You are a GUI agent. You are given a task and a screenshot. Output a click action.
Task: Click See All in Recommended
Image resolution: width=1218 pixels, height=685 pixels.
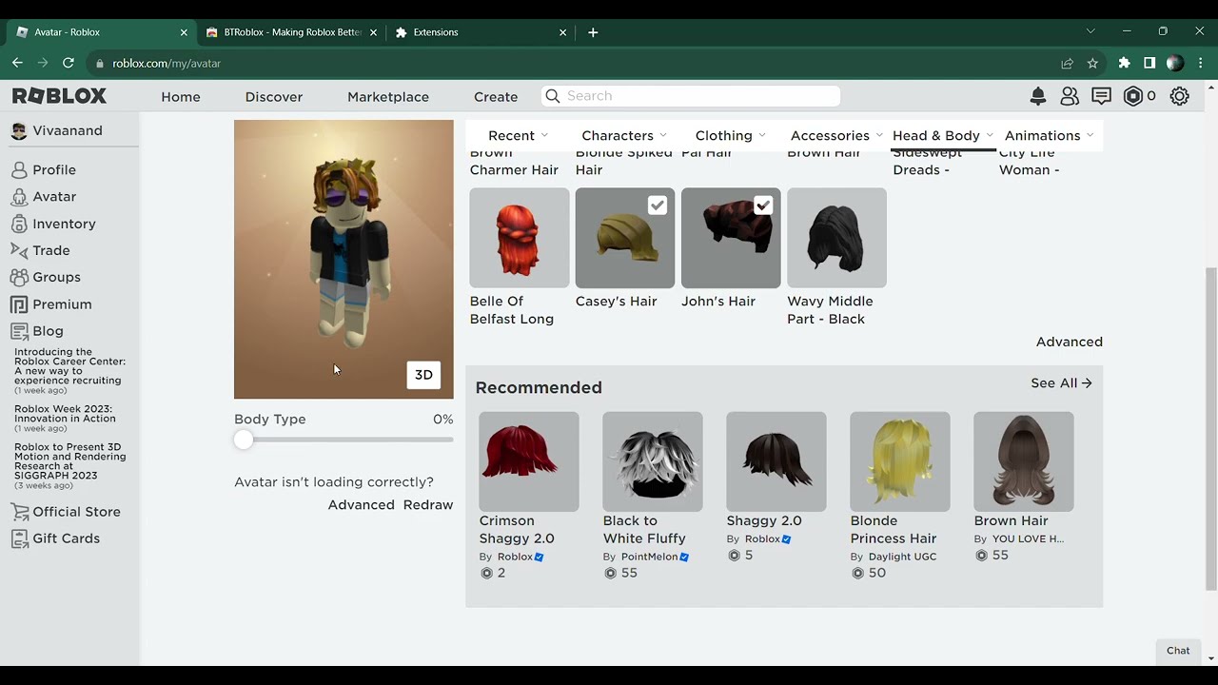(x=1061, y=383)
